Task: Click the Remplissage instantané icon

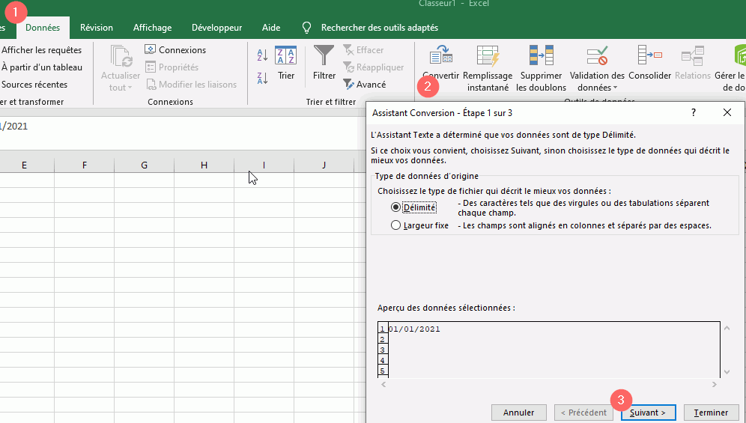Action: [488, 56]
